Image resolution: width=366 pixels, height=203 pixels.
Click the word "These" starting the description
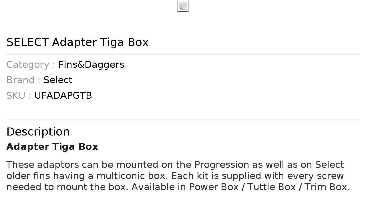pyautogui.click(x=20, y=165)
